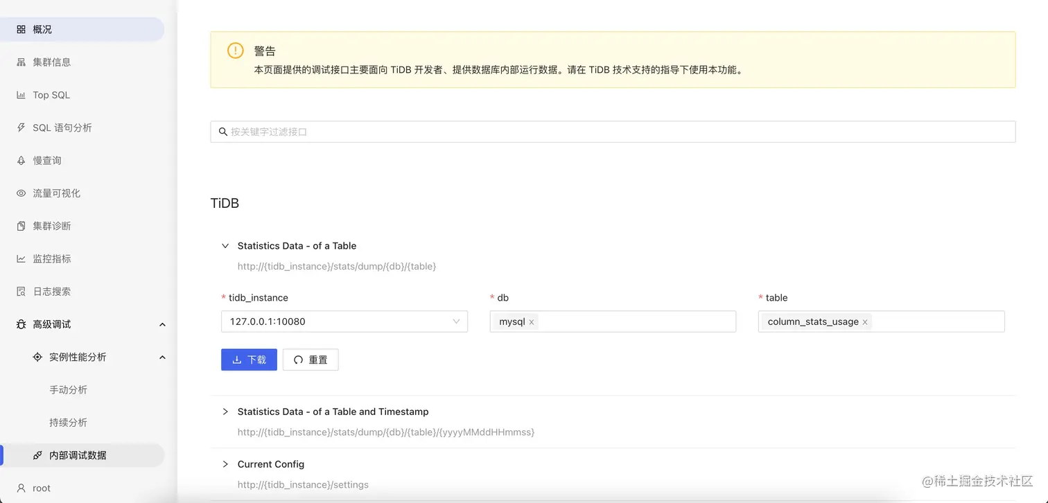Expand Statistics Data - of a Table and Timestamp

coord(225,412)
